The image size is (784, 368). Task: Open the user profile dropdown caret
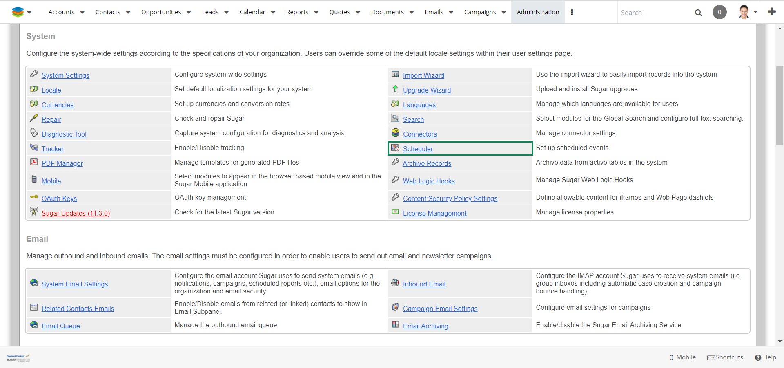tap(755, 12)
